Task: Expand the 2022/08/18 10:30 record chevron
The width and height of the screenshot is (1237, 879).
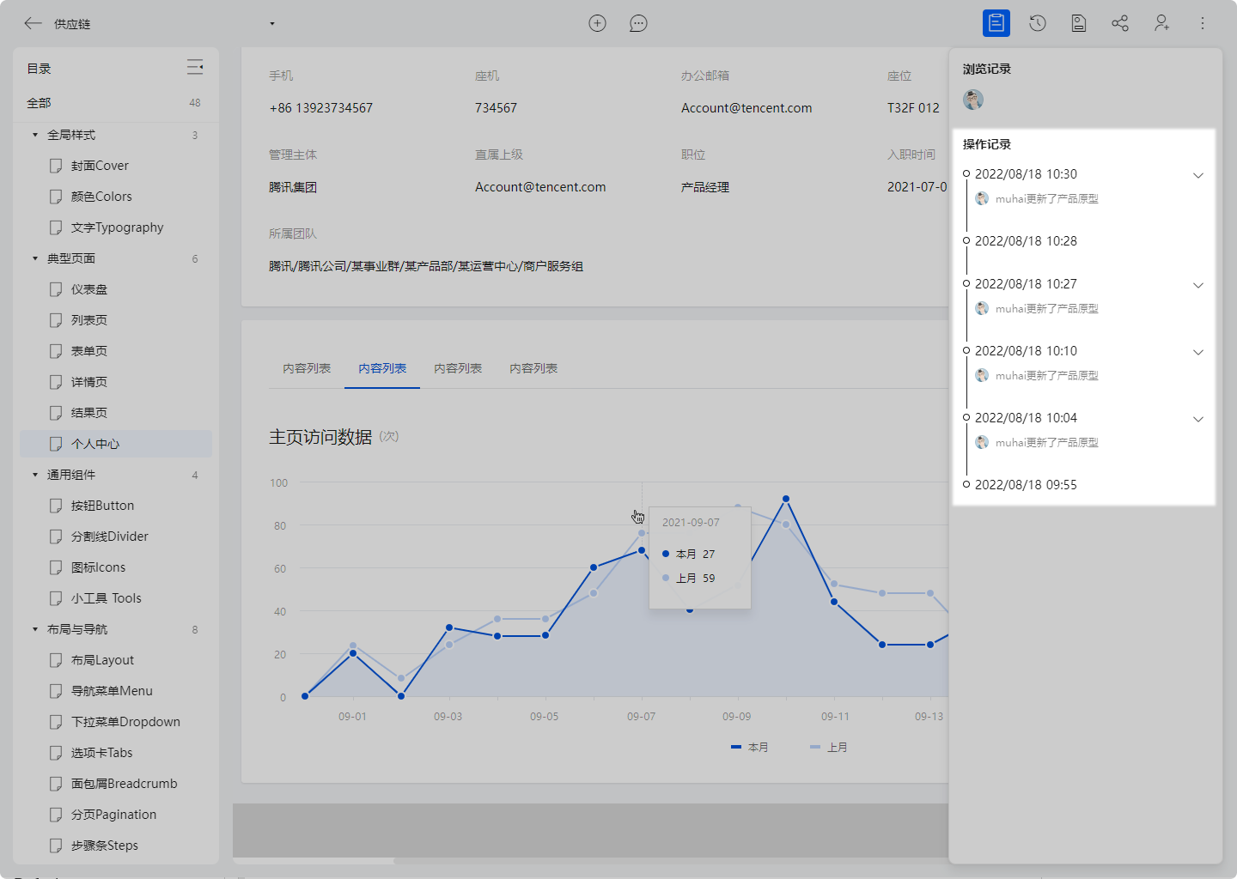Action: pos(1198,175)
